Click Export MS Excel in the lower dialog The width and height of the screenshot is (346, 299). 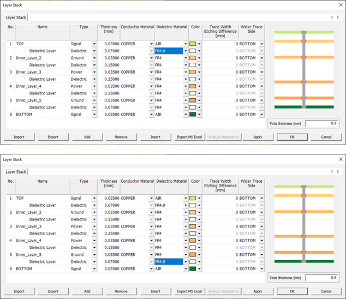click(x=189, y=291)
